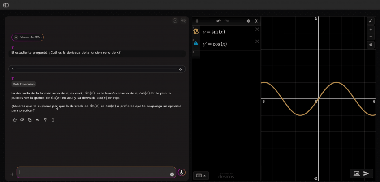
Task: Add a new Desmos expression with plus
Action: (197, 21)
